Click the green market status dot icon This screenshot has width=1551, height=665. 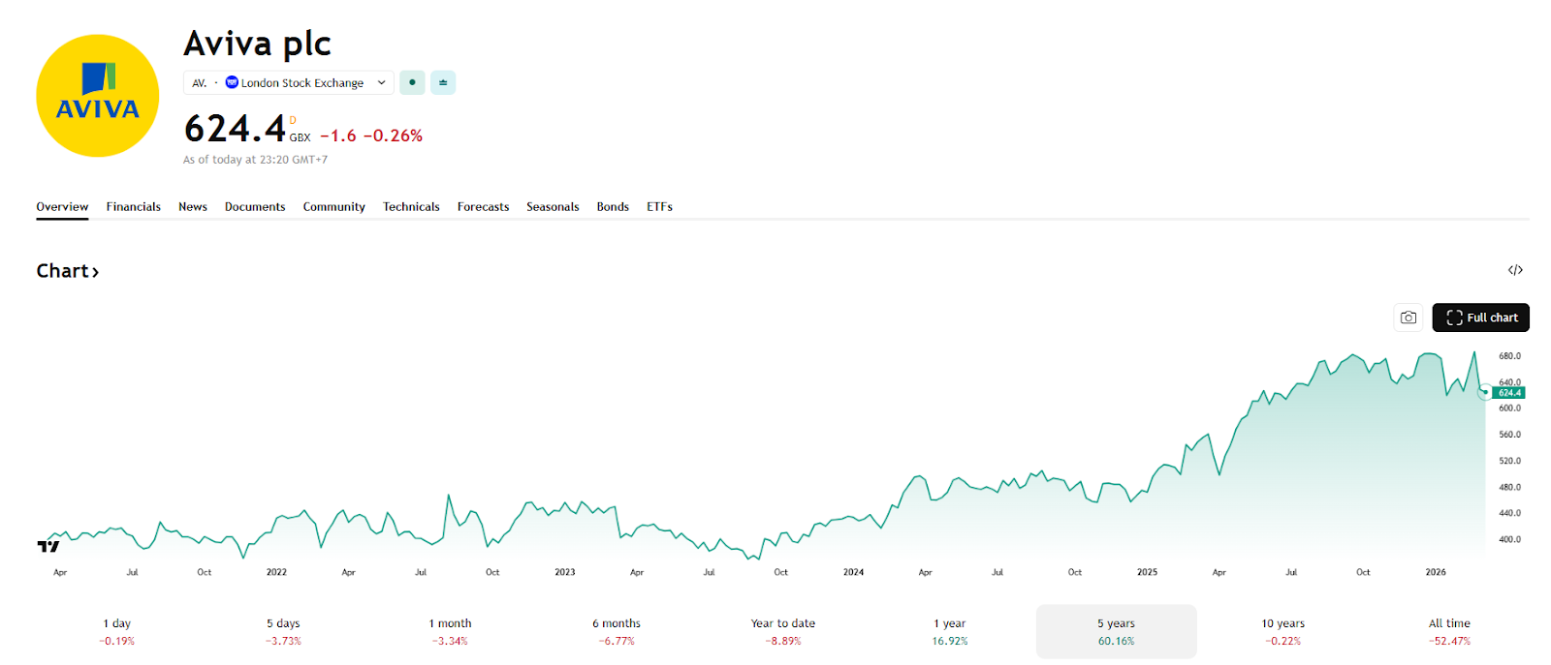coord(412,82)
